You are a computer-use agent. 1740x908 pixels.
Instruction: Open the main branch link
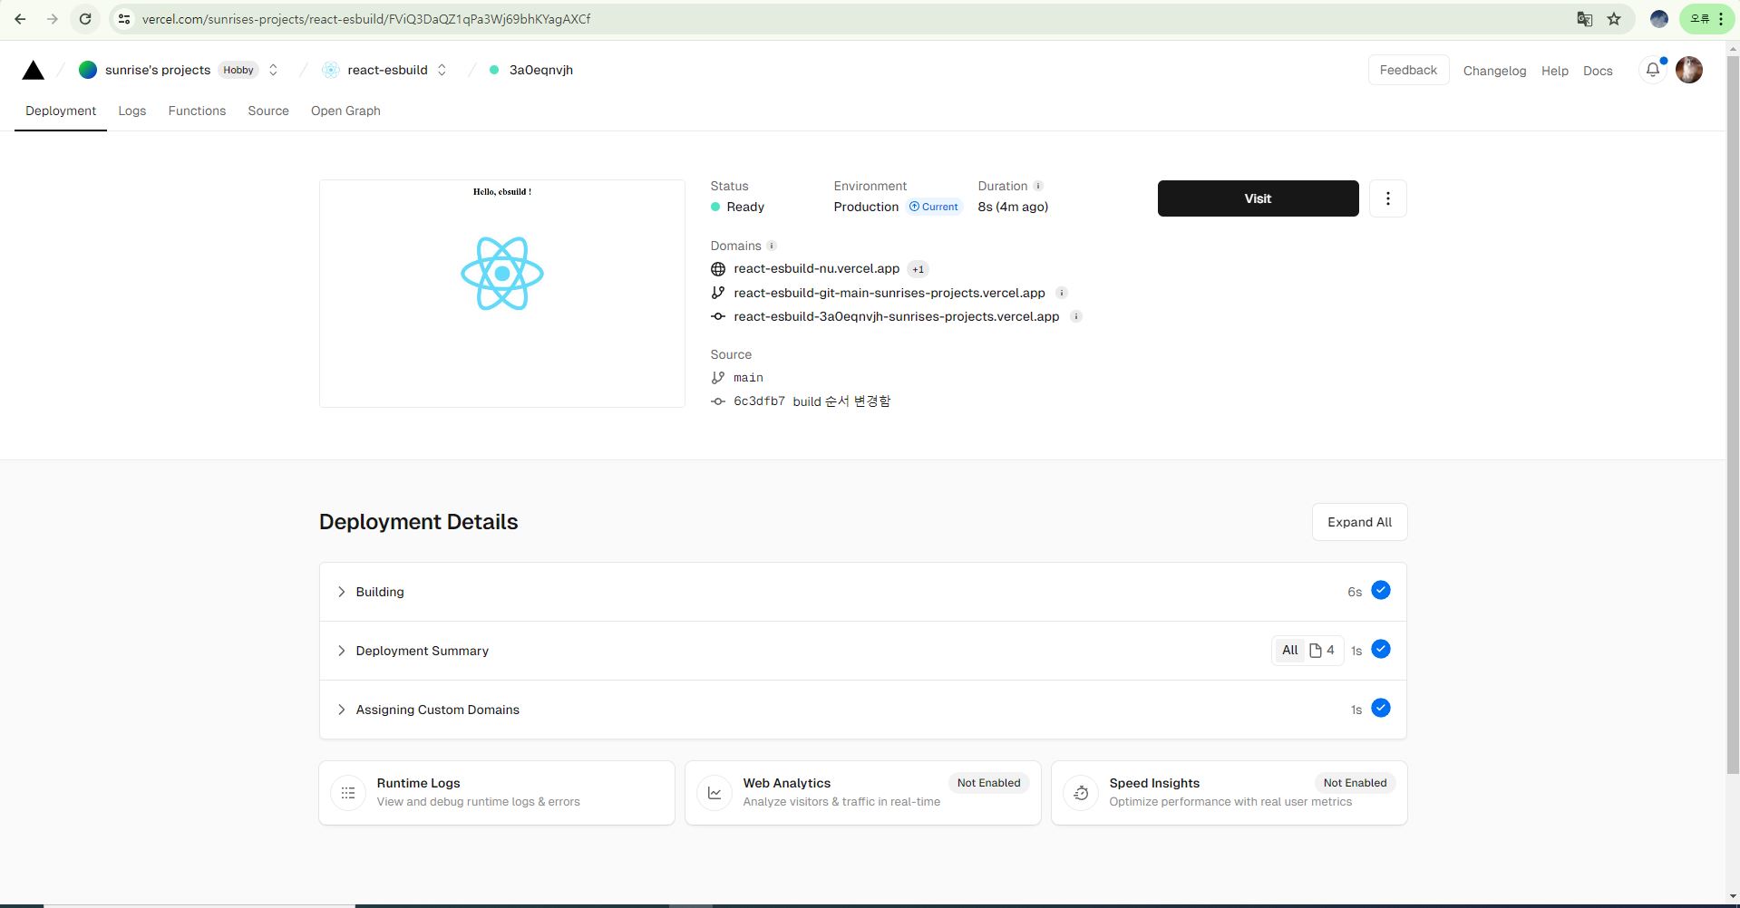click(x=748, y=378)
